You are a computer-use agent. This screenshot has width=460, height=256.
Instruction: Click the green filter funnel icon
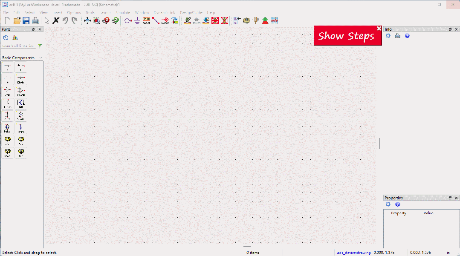[40, 46]
